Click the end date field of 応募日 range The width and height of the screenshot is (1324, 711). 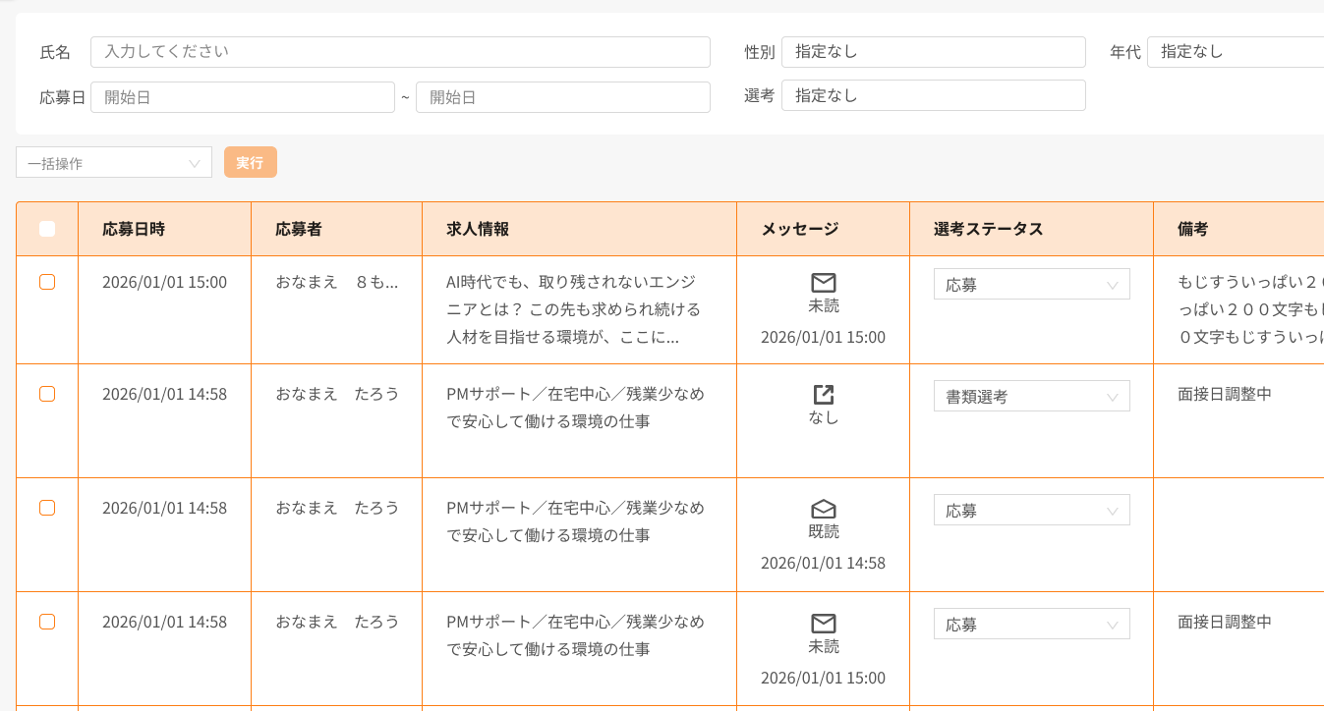[562, 97]
